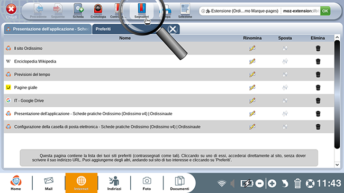Image resolution: width=344 pixels, height=193 pixels.
Task: Delete the IT - Google Drive bookmark
Action: (x=318, y=100)
